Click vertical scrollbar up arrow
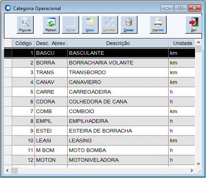This screenshot has height=178, width=206. click(x=198, y=42)
